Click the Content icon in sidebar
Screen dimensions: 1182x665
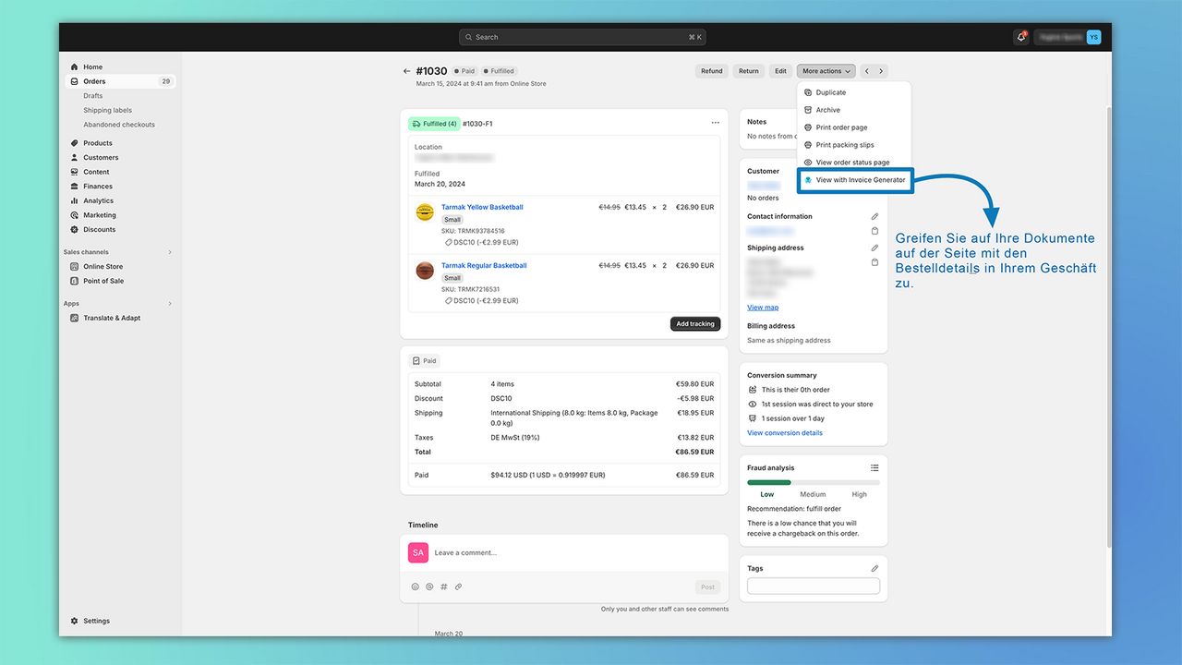pos(75,172)
